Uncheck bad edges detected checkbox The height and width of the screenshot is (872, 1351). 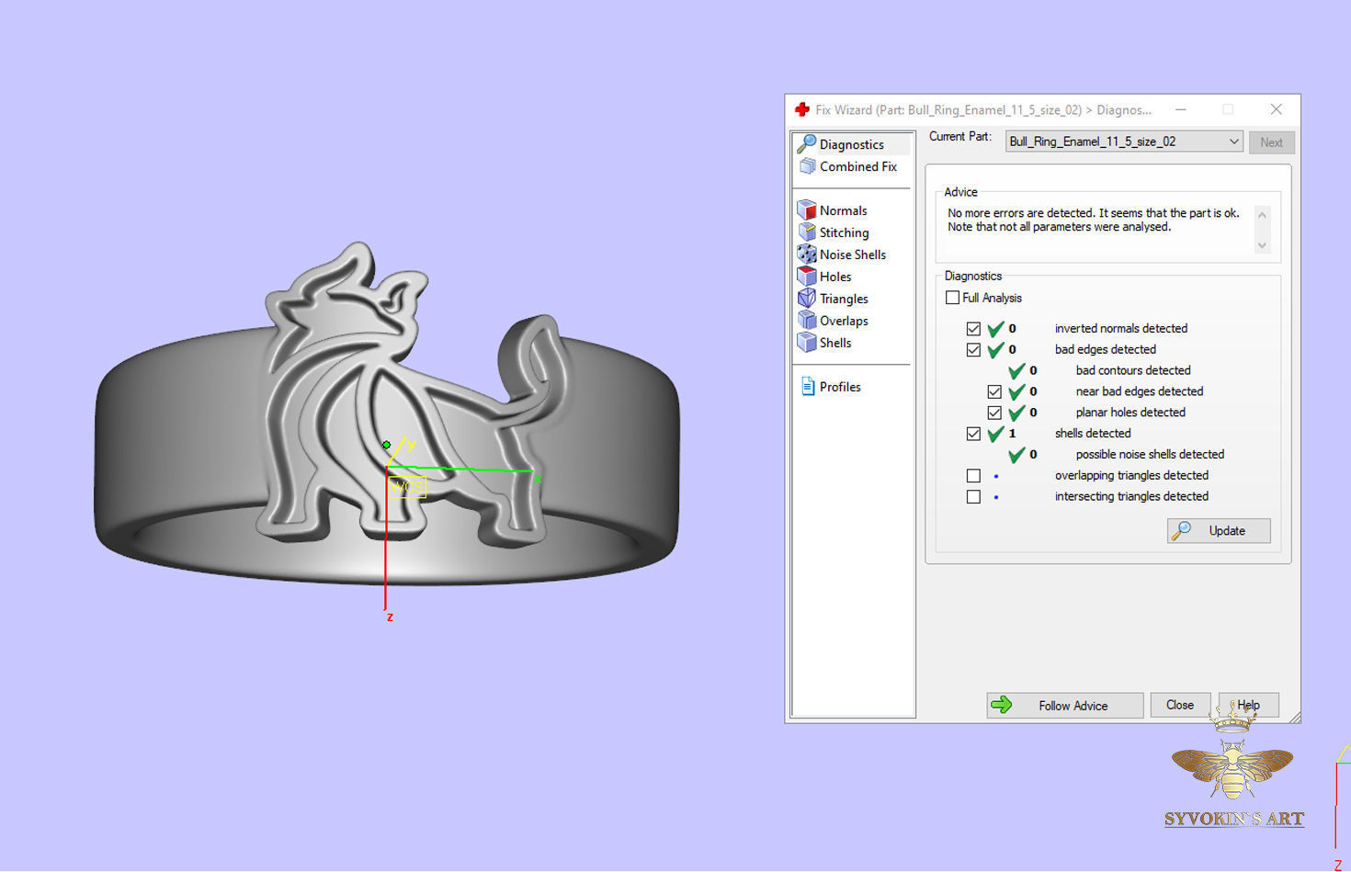[x=973, y=349]
